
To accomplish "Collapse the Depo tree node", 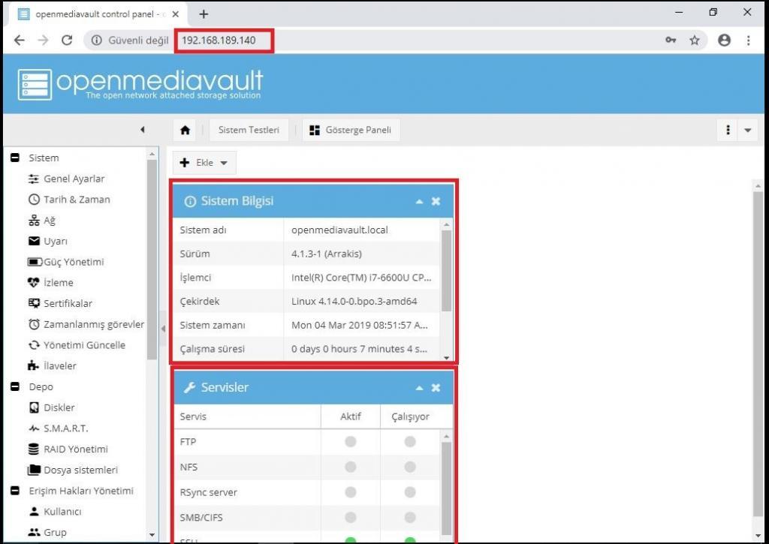I will point(15,386).
